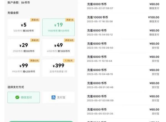The width and height of the screenshot is (166, 122).
Task: Switch payment method to 支付宝
Action: click(x=58, y=97)
